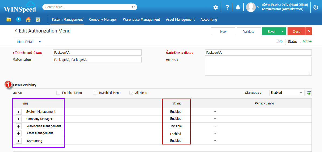The image size is (322, 152).
Task: Open status dropdown for Accounting row
Action: 215,141
